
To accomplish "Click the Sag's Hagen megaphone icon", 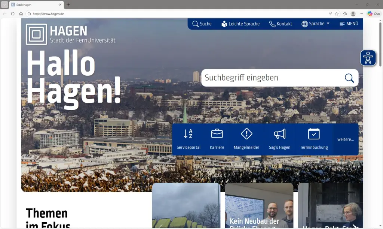I will click(x=279, y=134).
